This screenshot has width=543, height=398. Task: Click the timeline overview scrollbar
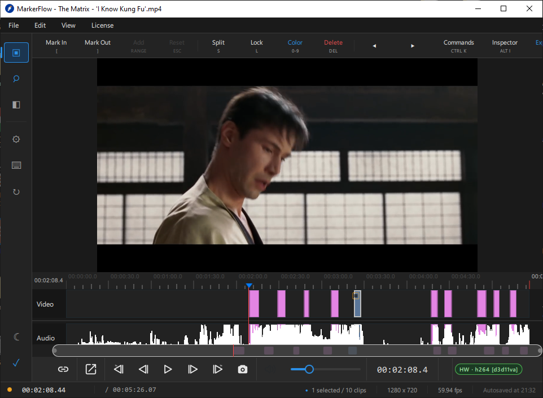tap(297, 351)
